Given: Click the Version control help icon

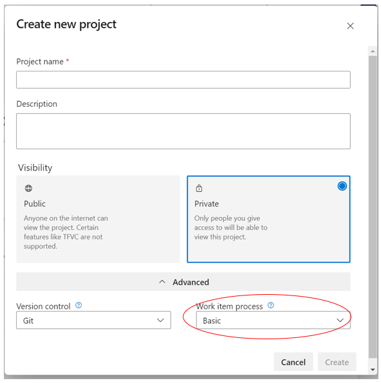Looking at the screenshot, I should (x=79, y=305).
